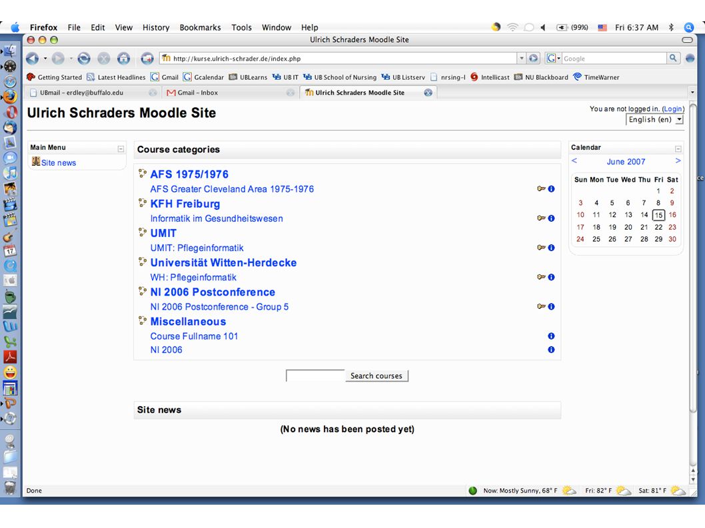705x528 pixels.
Task: Open the TimeWarner bookmark
Action: coord(596,77)
